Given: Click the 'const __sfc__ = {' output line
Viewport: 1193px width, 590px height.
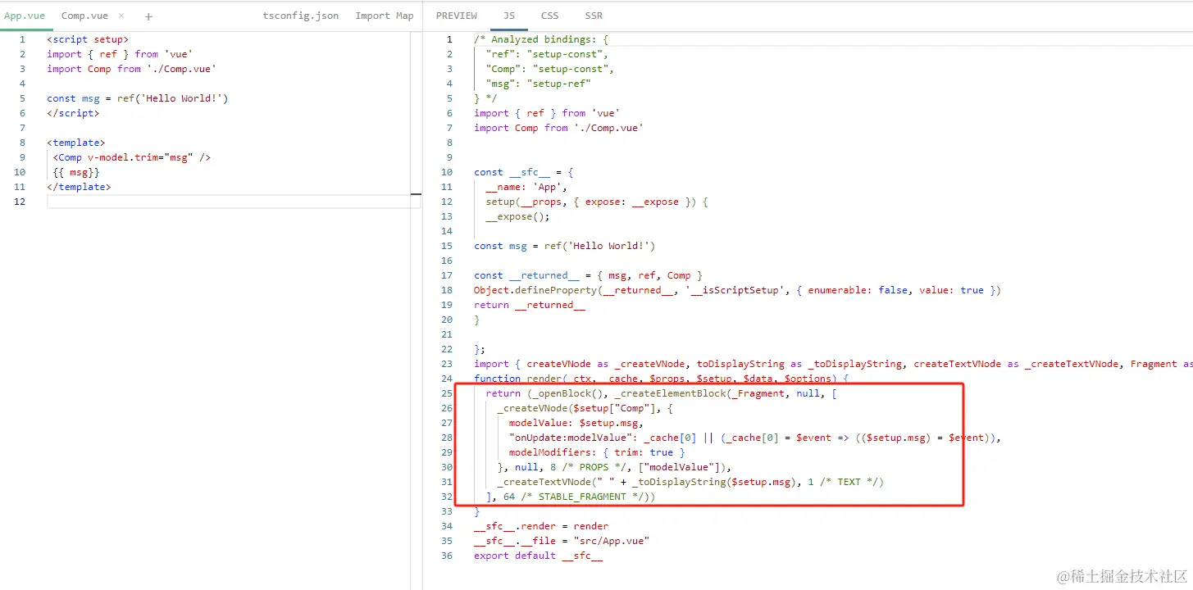Looking at the screenshot, I should click(524, 172).
